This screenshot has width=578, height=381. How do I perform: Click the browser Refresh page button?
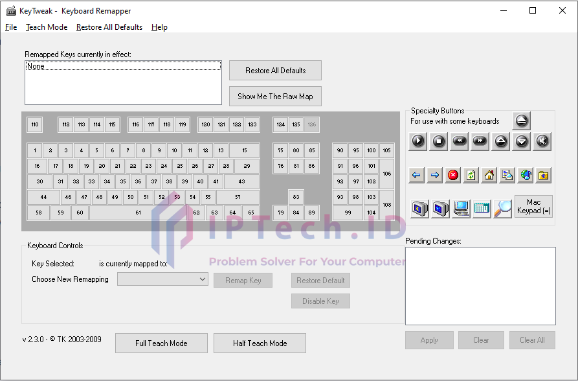tap(471, 175)
